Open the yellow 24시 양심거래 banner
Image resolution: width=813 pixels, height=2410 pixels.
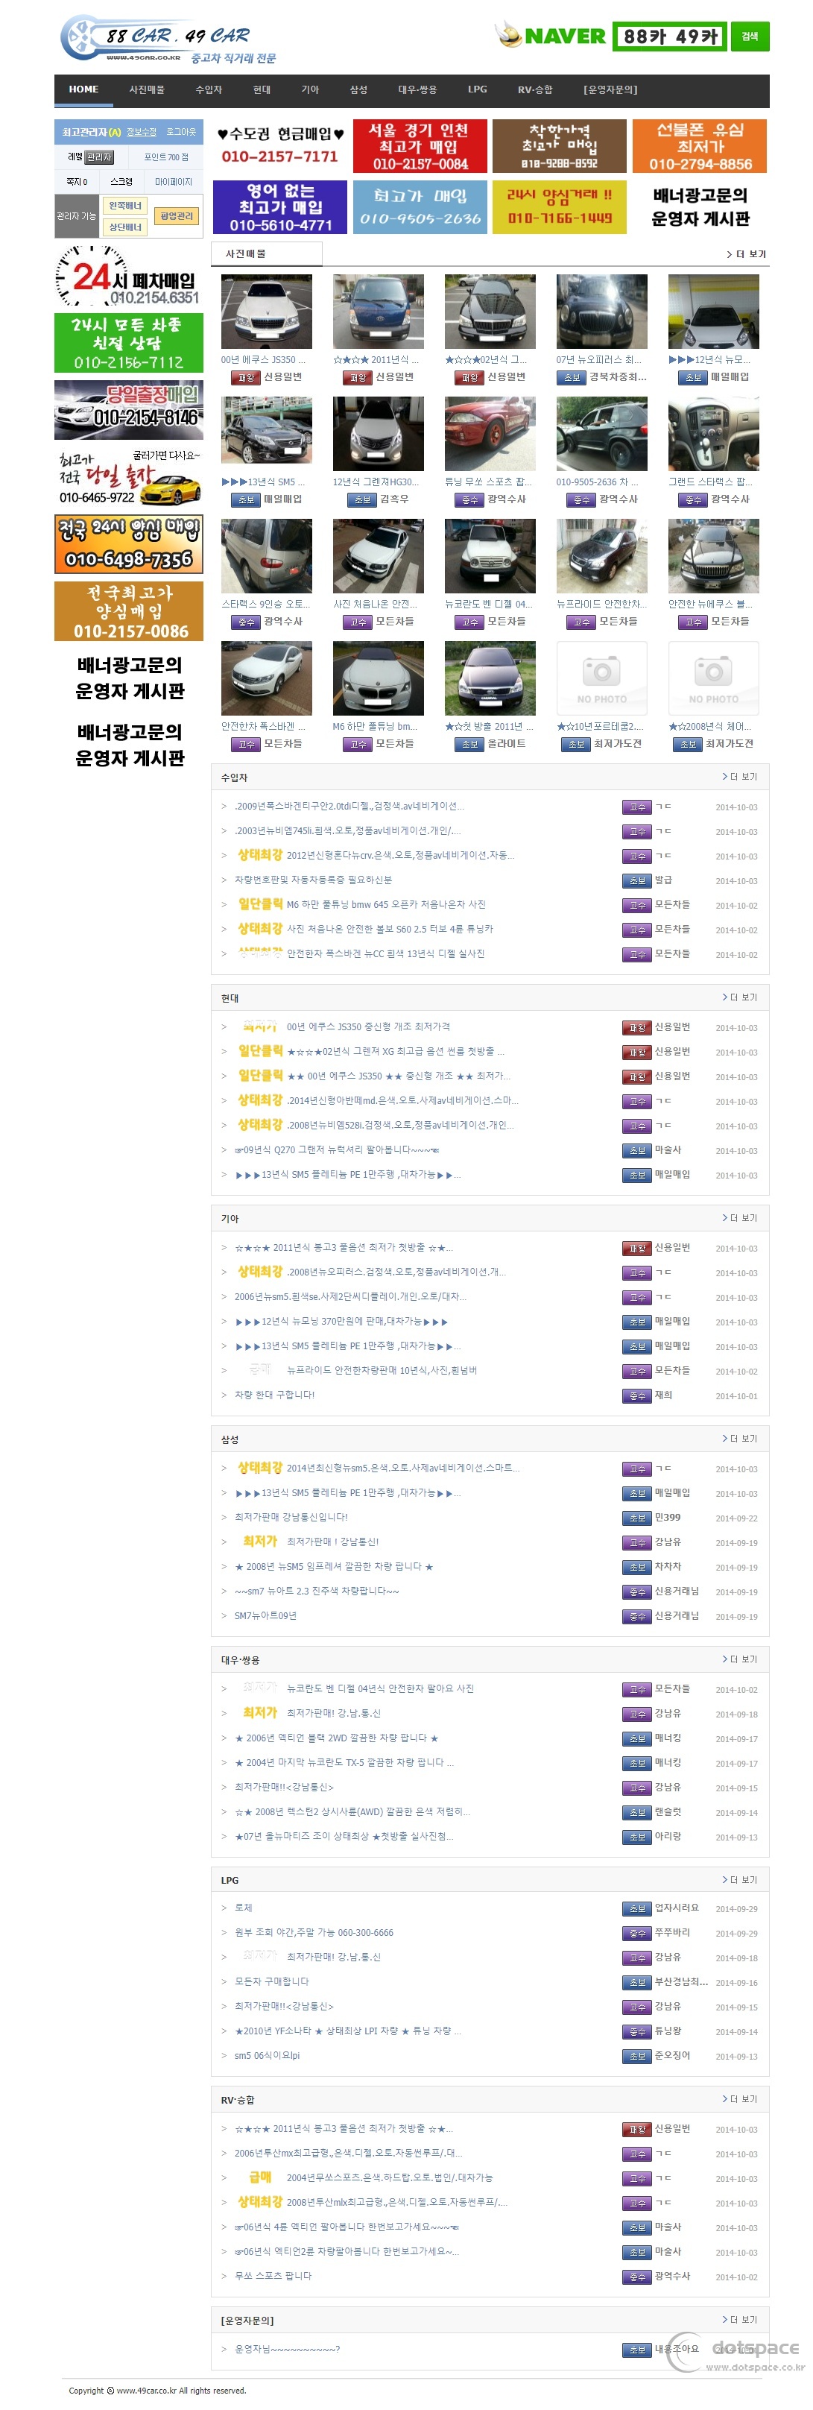tap(560, 206)
